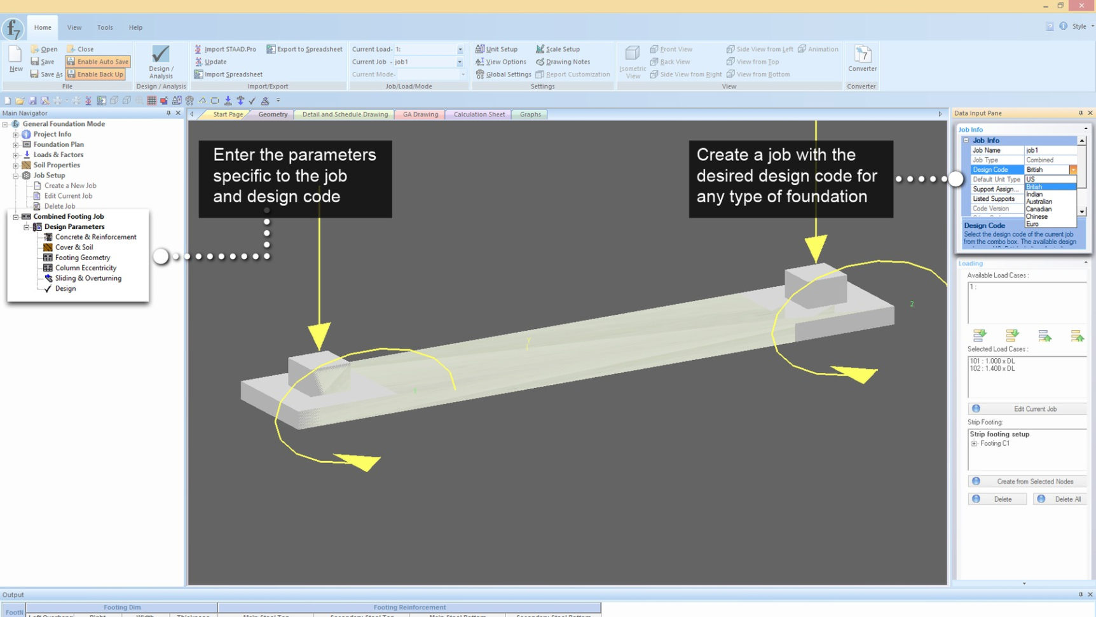Select Footing Geometry in navigator
This screenshot has width=1096, height=617.
pyautogui.click(x=83, y=258)
